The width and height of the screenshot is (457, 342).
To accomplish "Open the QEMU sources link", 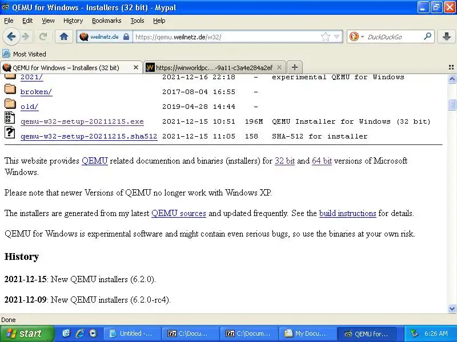I will [179, 213].
